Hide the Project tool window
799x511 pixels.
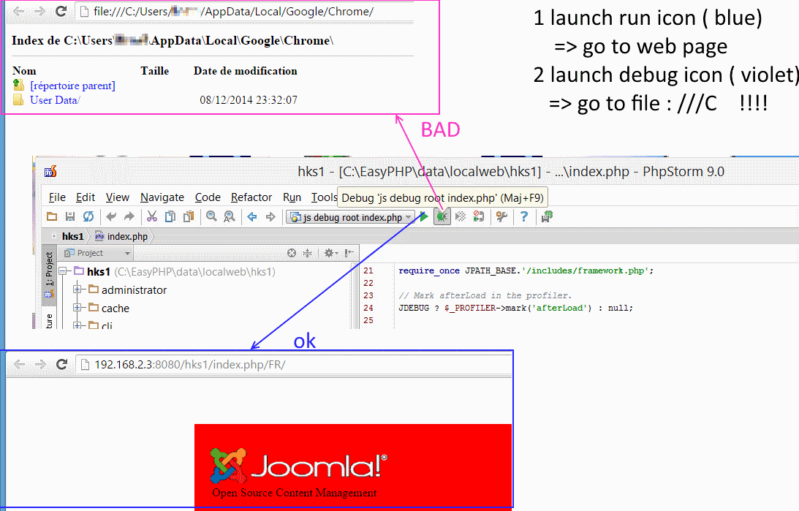click(349, 253)
